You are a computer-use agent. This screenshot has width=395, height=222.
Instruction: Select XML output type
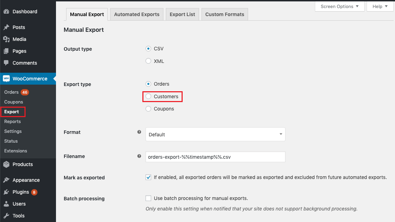(148, 61)
